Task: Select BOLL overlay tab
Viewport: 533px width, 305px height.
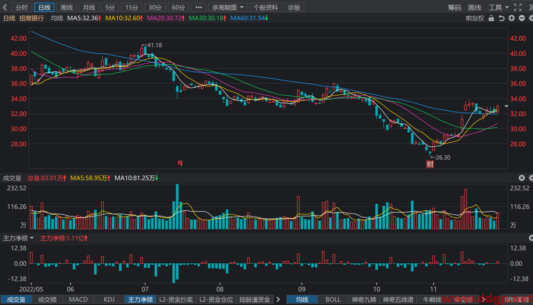Action: tap(333, 300)
